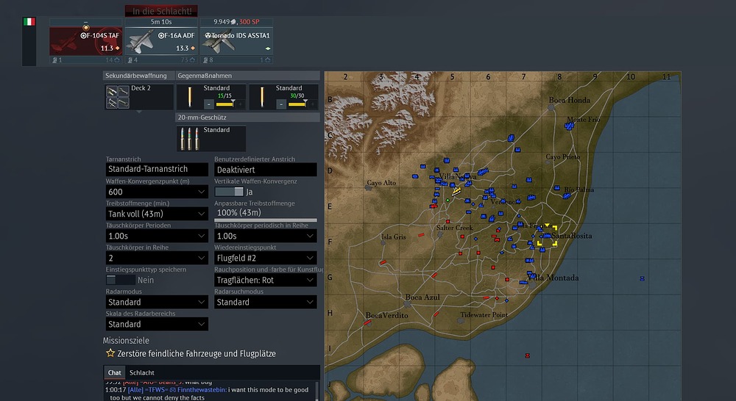The height and width of the screenshot is (401, 736).
Task: Click the 'Sekundärbewaffnung' section header
Action: click(x=138, y=76)
